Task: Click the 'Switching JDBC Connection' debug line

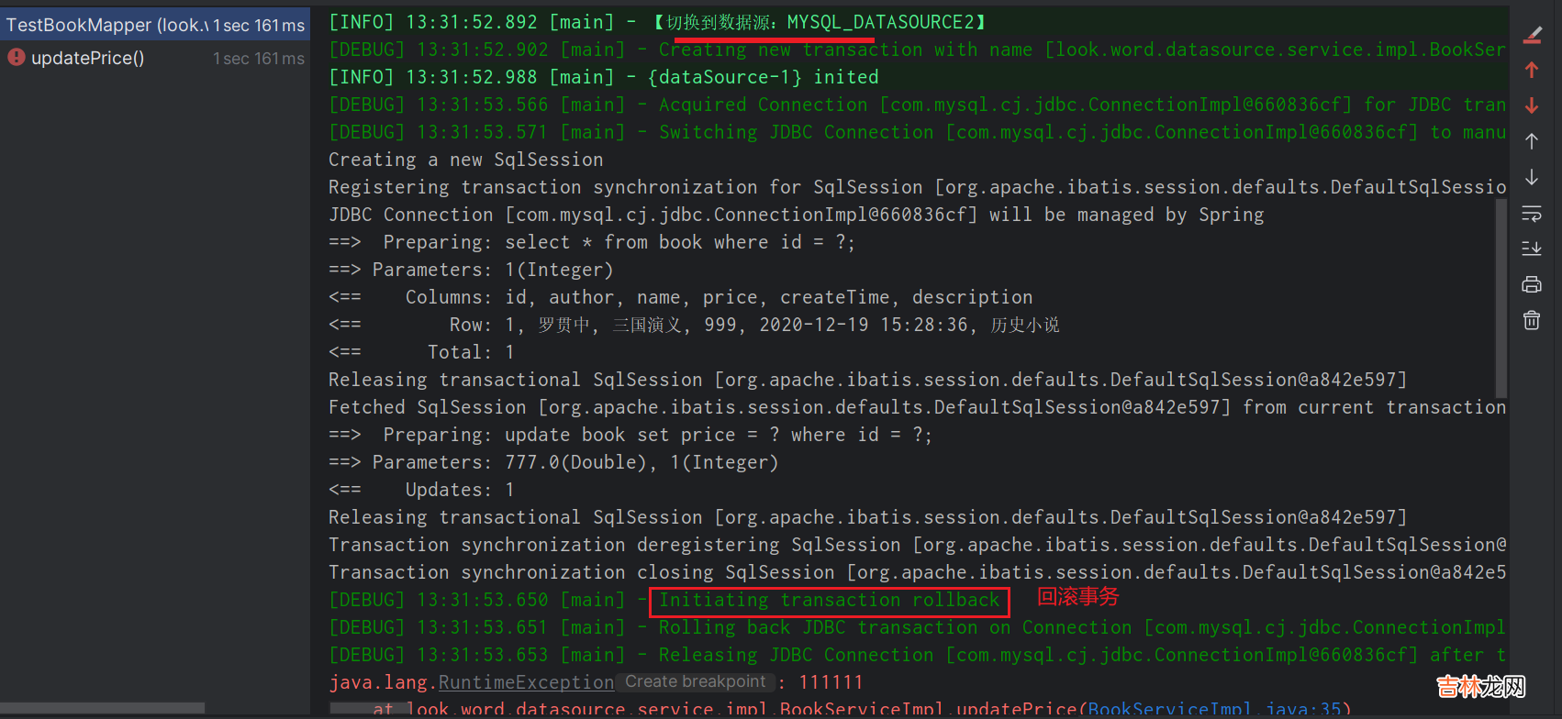Action: click(x=918, y=132)
